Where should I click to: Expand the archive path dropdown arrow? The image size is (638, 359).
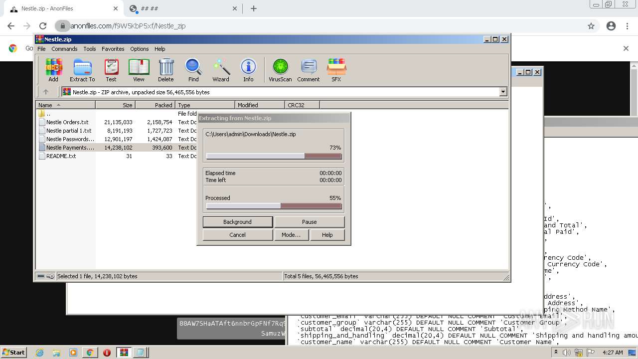503,92
